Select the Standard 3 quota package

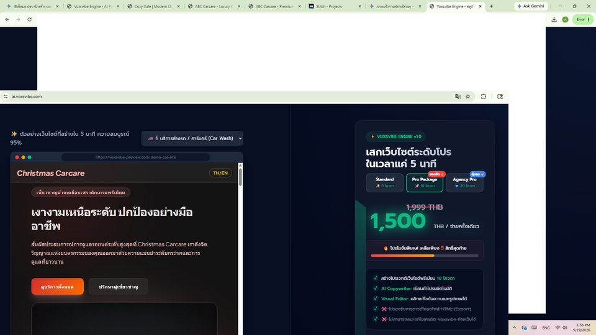pos(385,182)
